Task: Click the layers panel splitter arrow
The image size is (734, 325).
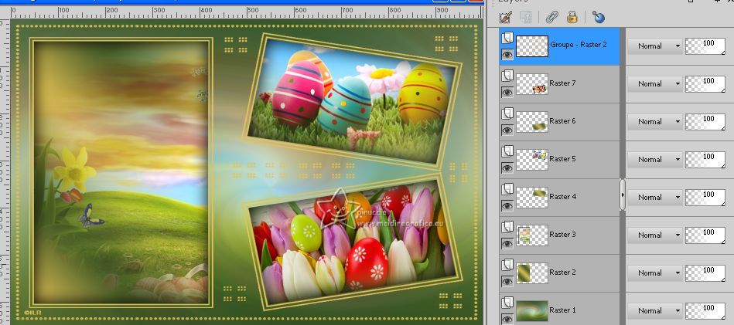Action: 623,195
